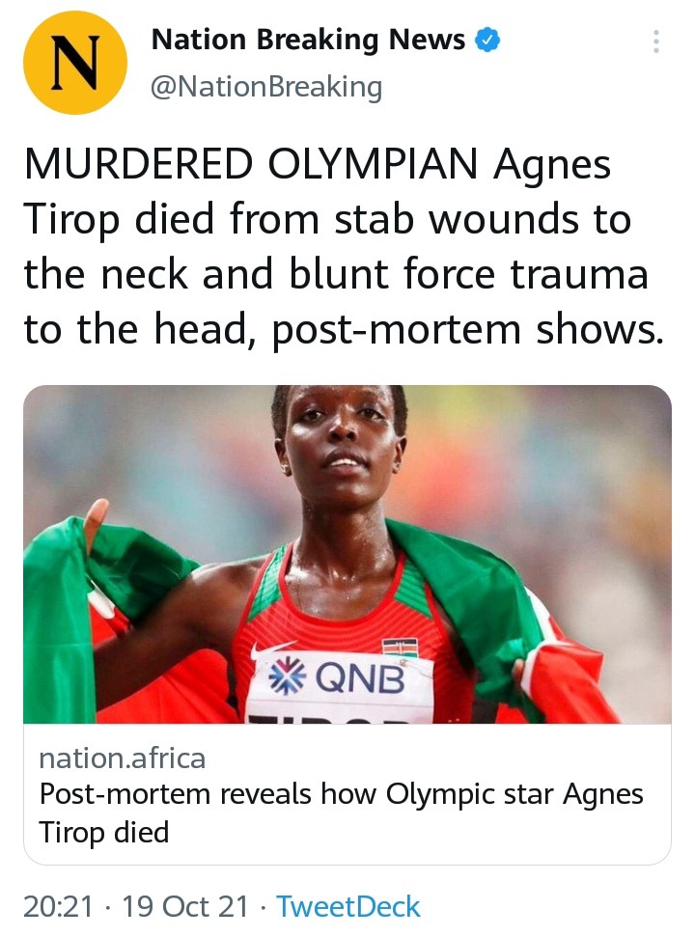Open the athlete photo in the link card
This screenshot has height=937, width=695.
[x=347, y=554]
